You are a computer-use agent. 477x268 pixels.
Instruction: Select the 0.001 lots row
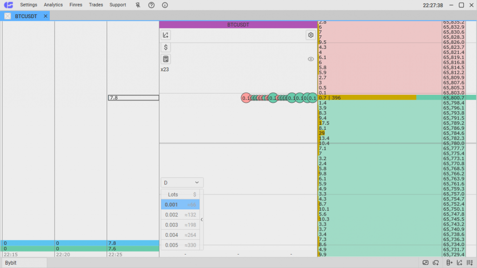(180, 204)
